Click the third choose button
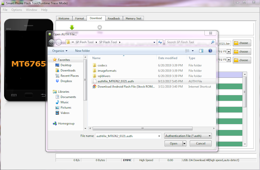The height and width of the screenshot is (170, 260). (242, 60)
